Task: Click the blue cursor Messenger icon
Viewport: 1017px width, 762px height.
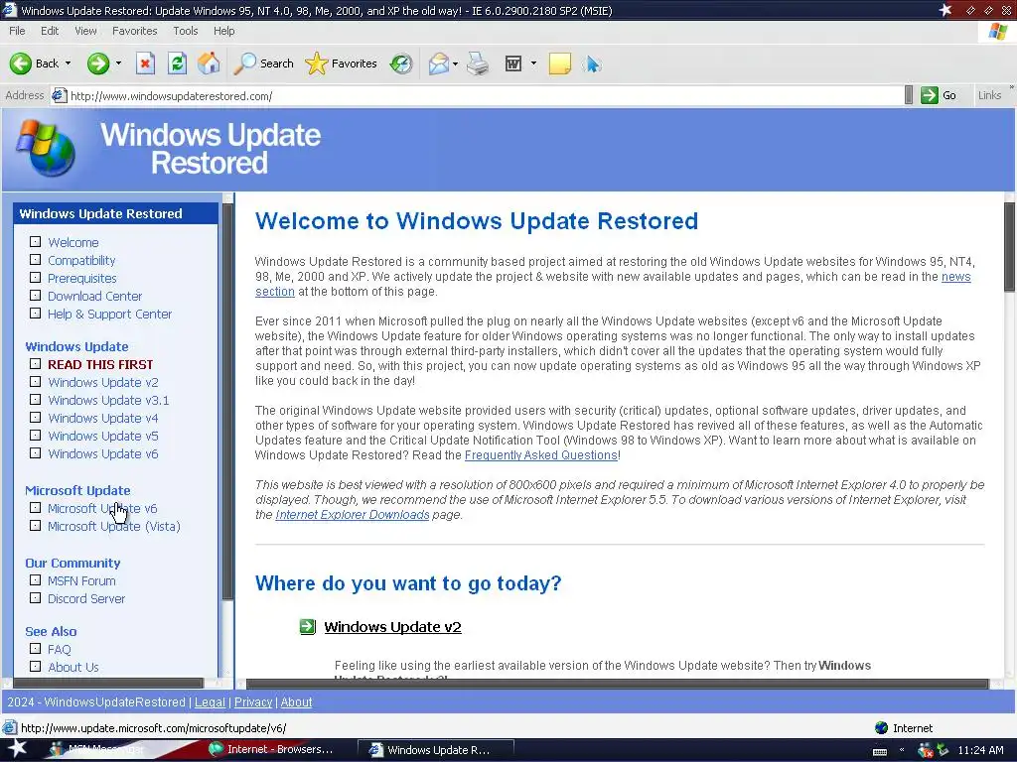Action: (x=592, y=63)
